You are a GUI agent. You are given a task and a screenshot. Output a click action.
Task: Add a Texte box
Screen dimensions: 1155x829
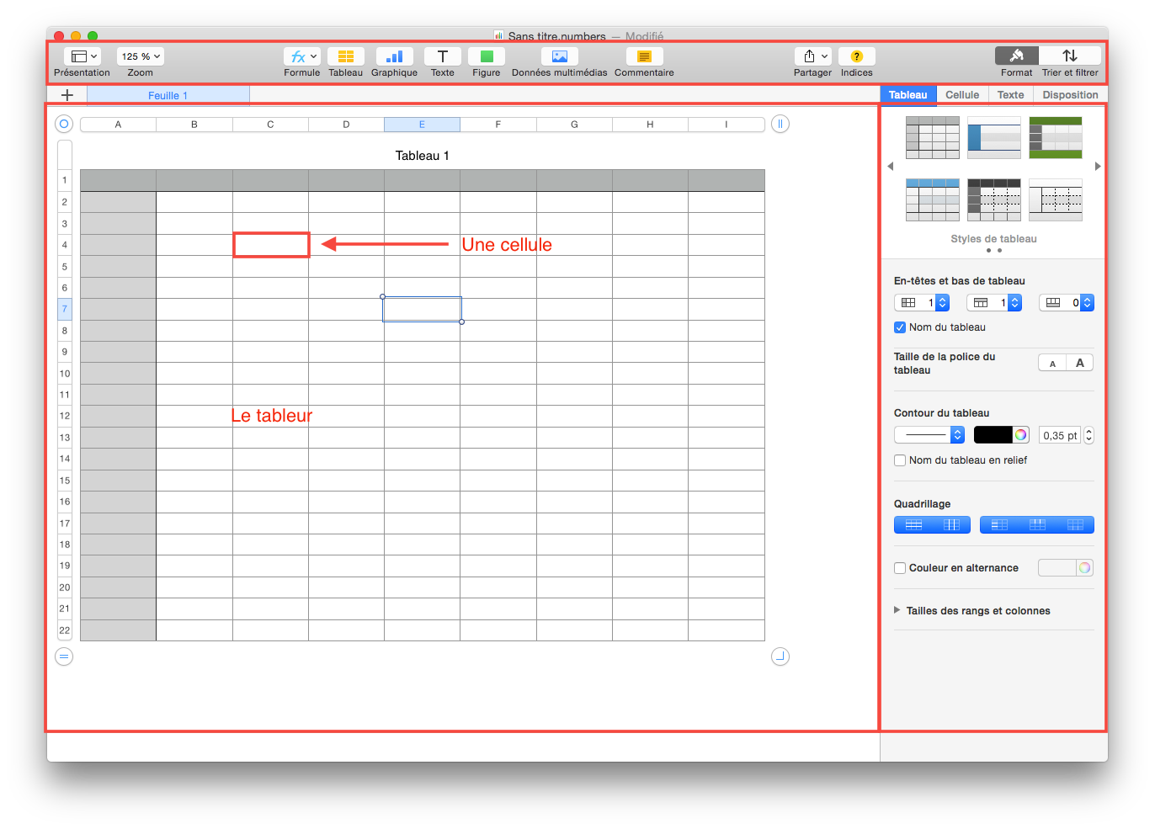coord(442,56)
